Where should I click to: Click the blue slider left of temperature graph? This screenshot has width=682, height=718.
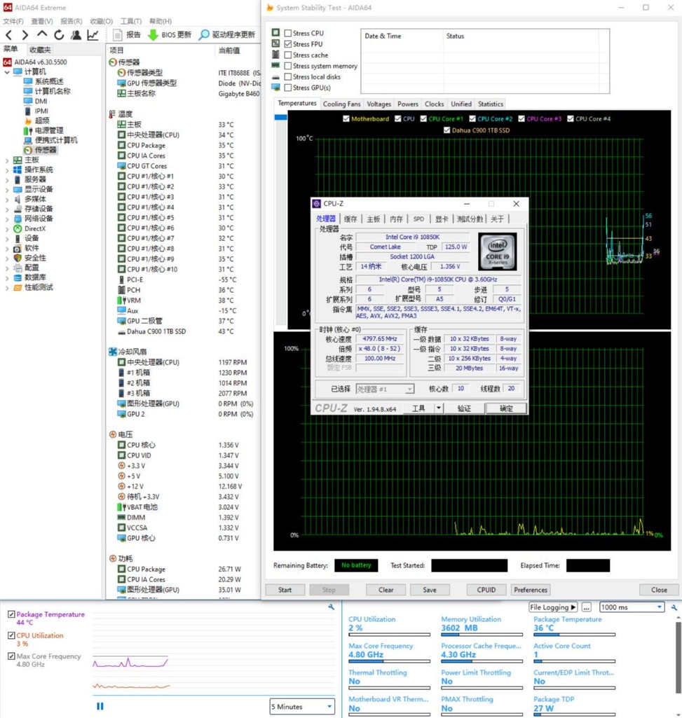tap(280, 117)
